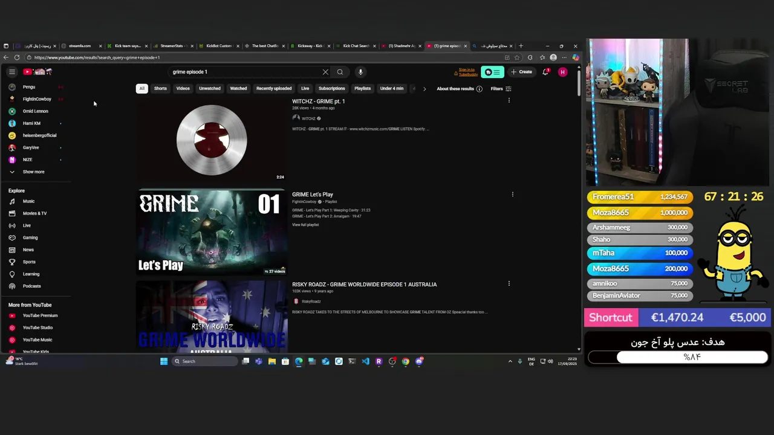The height and width of the screenshot is (435, 774).
Task: Select the Under 4 min chip
Action: [x=392, y=89]
